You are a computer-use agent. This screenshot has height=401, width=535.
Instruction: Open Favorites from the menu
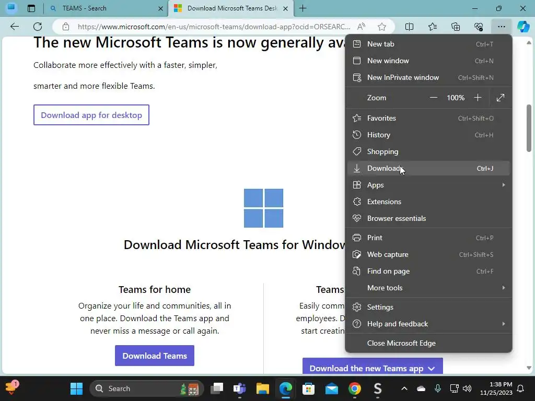pos(428,118)
